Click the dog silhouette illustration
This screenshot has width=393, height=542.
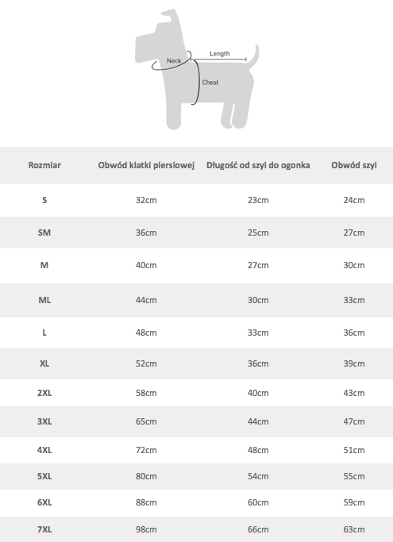coord(197,69)
